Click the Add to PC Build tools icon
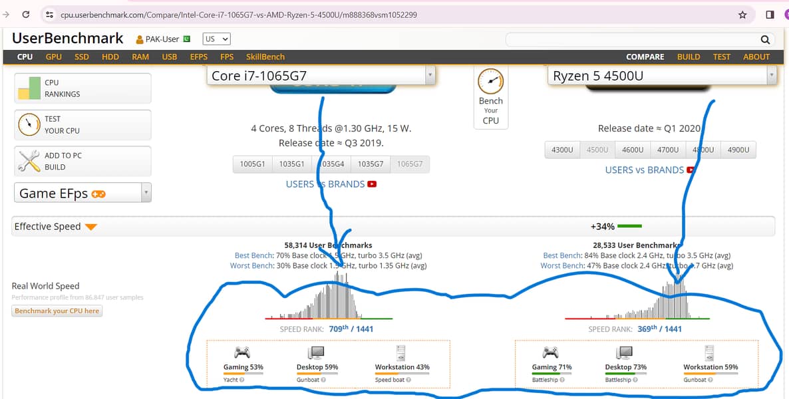The width and height of the screenshot is (789, 399). tap(29, 162)
